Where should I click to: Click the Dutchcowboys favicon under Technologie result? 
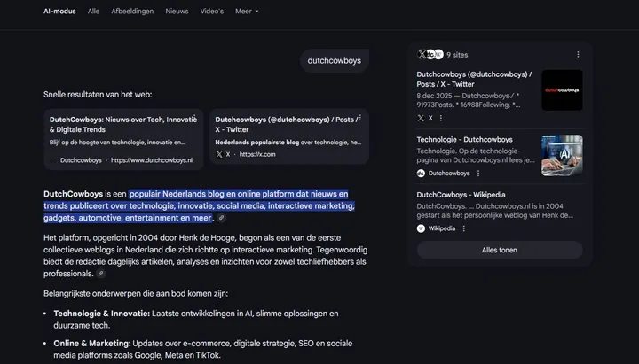coord(421,174)
